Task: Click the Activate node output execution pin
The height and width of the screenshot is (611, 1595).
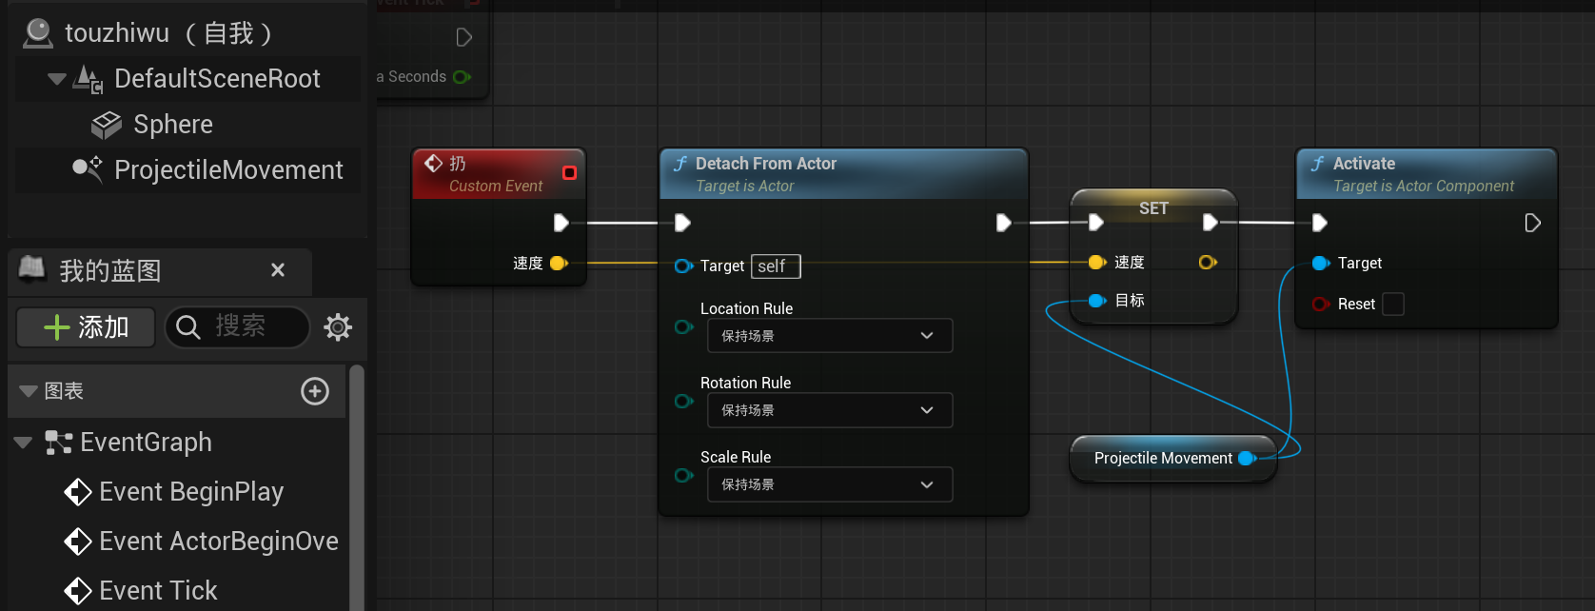Action: (1532, 223)
